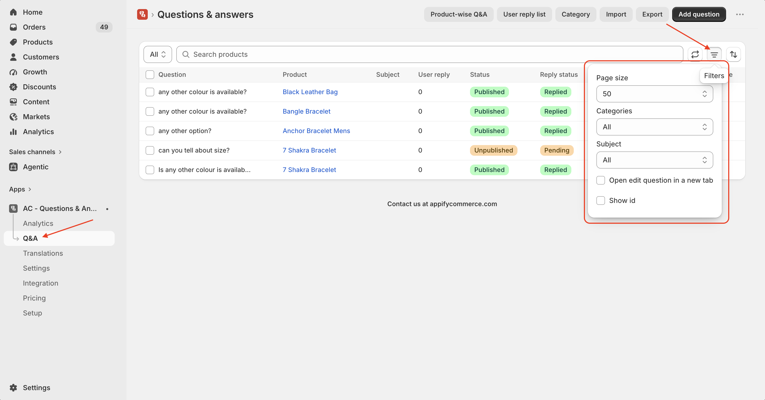Click the Category button

point(576,14)
